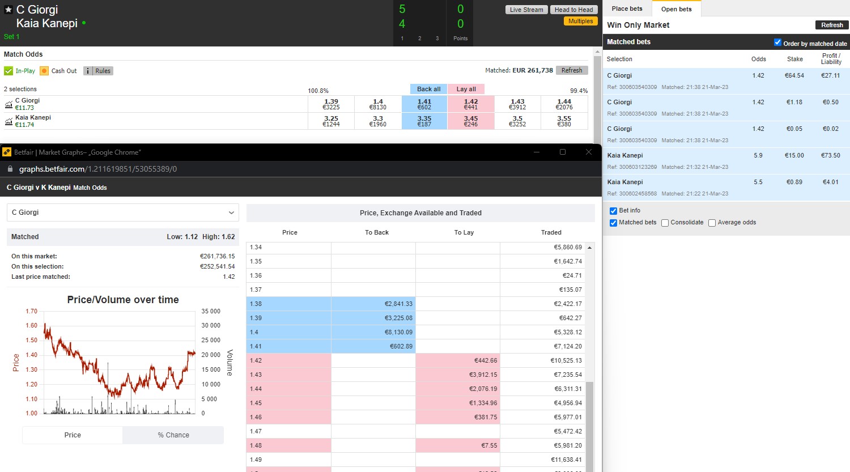Click C Giorgi back price 1.39
The width and height of the screenshot is (850, 472).
(331, 104)
